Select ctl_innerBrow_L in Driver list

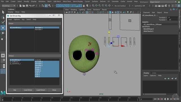click(x=22, y=28)
